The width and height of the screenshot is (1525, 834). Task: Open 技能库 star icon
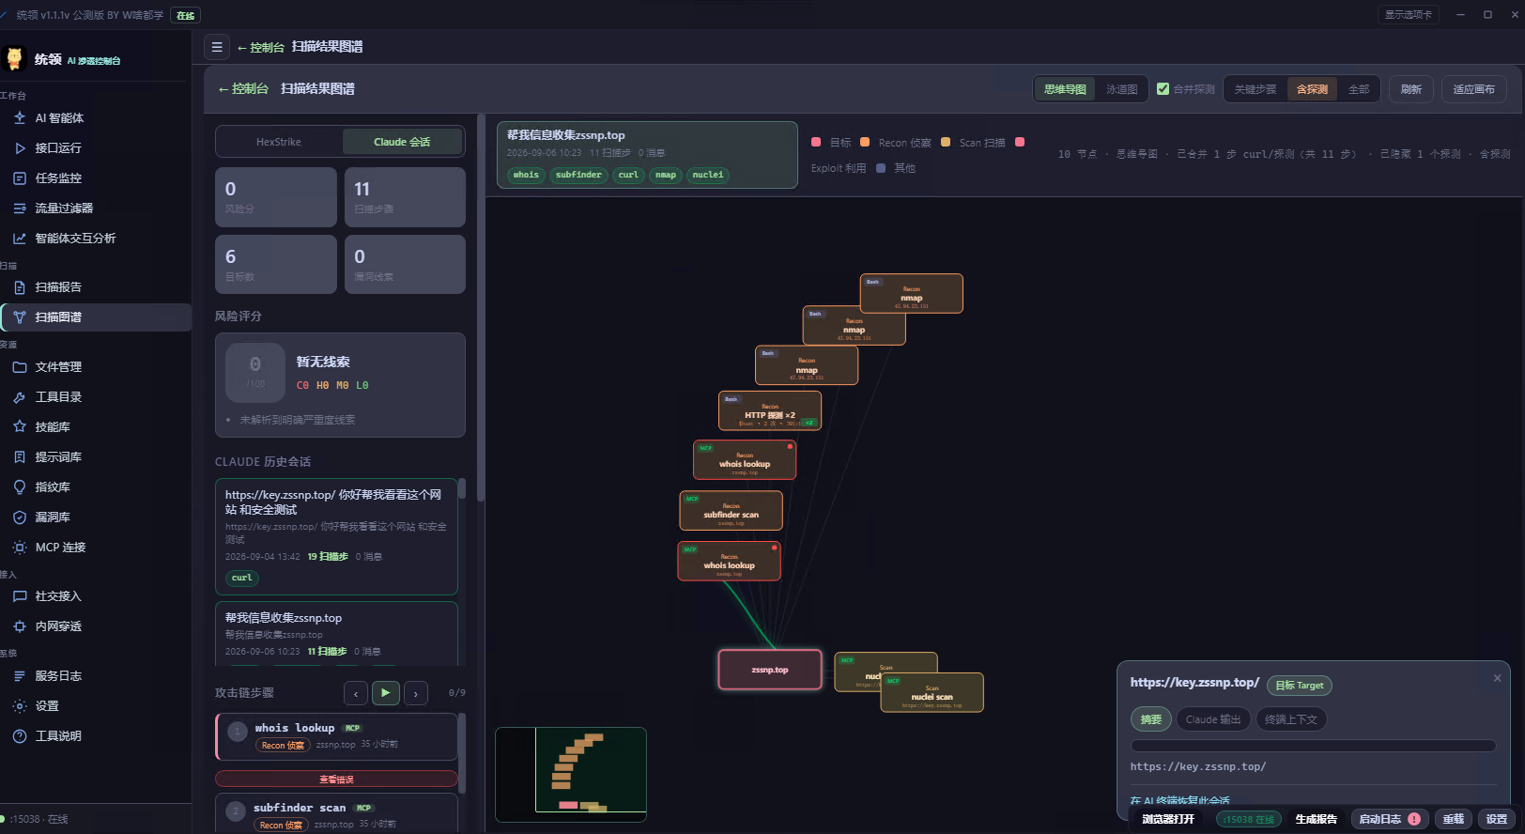point(20,427)
